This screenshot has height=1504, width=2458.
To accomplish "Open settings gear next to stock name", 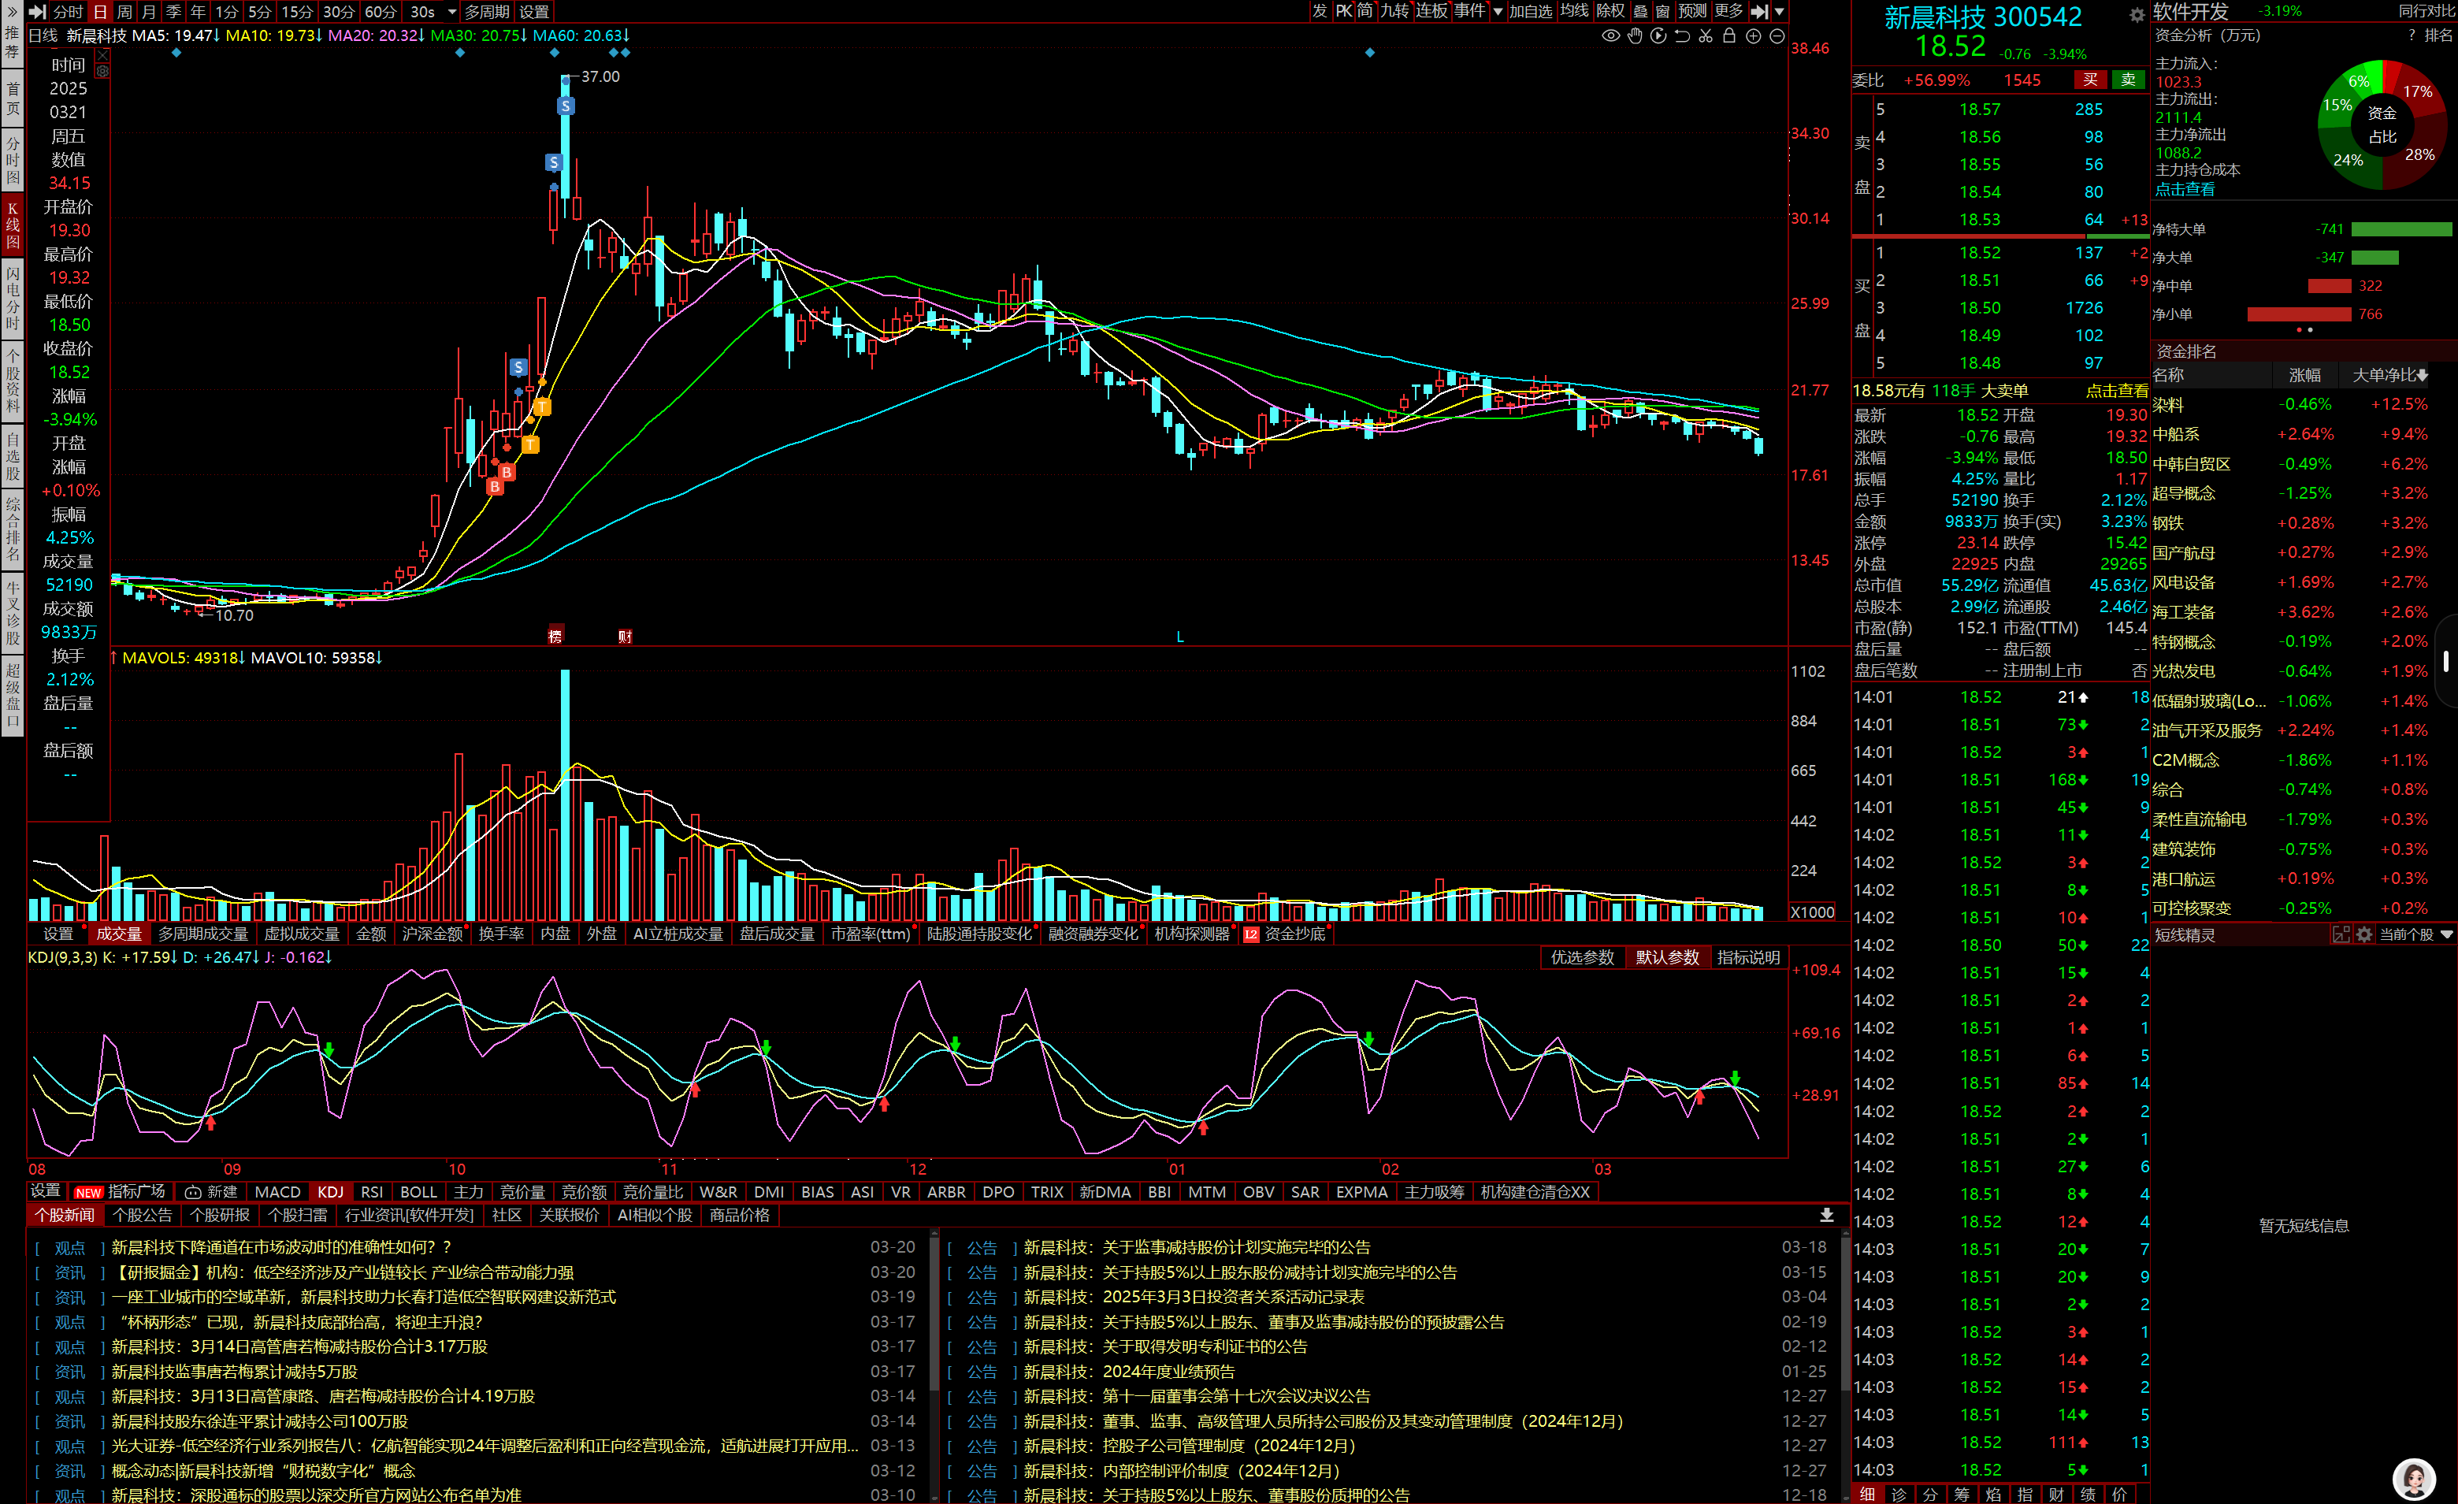I will click(2136, 15).
